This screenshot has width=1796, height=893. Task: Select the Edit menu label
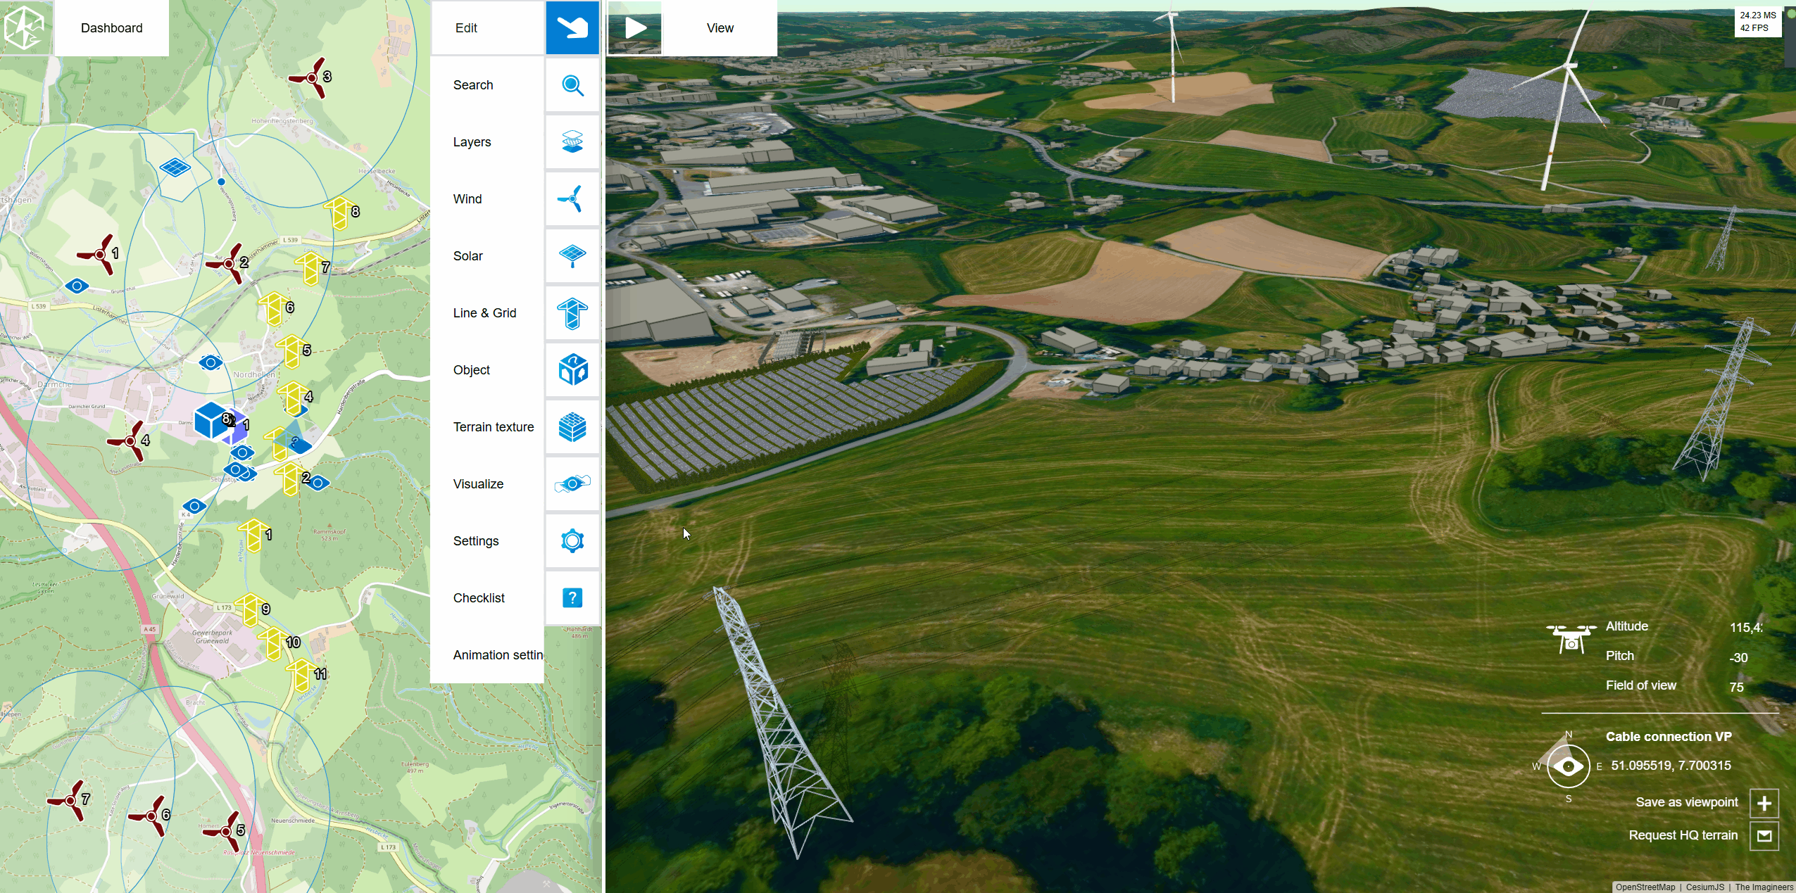click(x=466, y=28)
